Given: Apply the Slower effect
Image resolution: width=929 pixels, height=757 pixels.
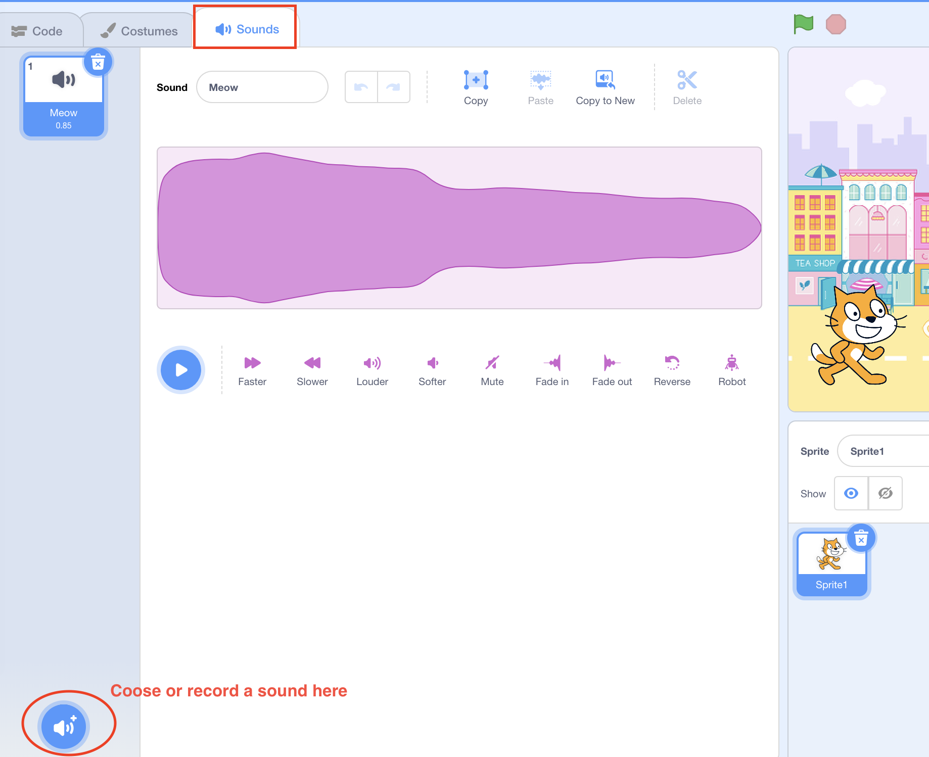Looking at the screenshot, I should pos(312,369).
